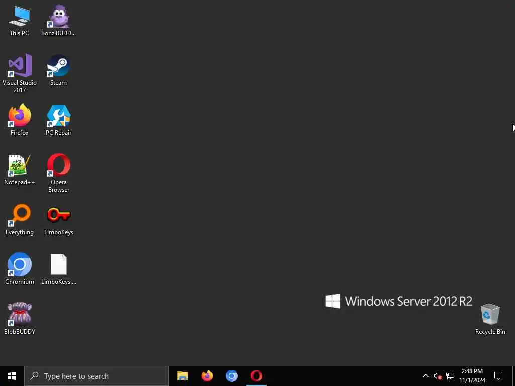Click the muted volume tray icon
This screenshot has height=386, width=515.
(438, 376)
